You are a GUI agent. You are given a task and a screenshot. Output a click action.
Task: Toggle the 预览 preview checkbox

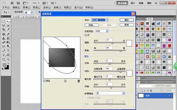pyautogui.click(x=44, y=81)
